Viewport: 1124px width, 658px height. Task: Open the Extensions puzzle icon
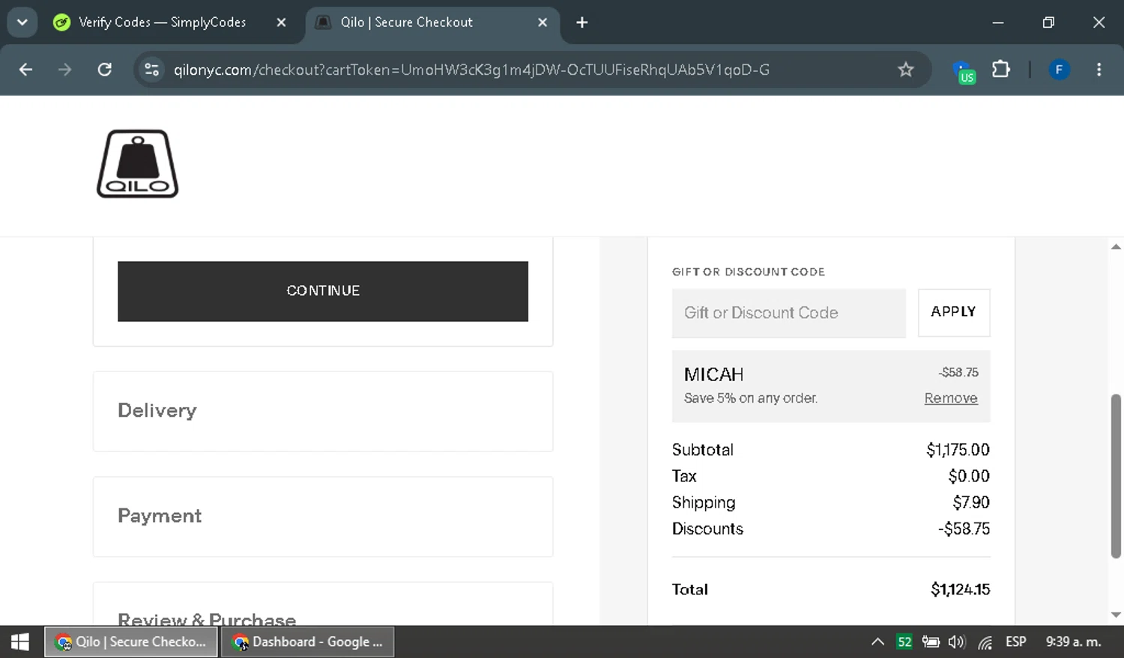pyautogui.click(x=1001, y=70)
